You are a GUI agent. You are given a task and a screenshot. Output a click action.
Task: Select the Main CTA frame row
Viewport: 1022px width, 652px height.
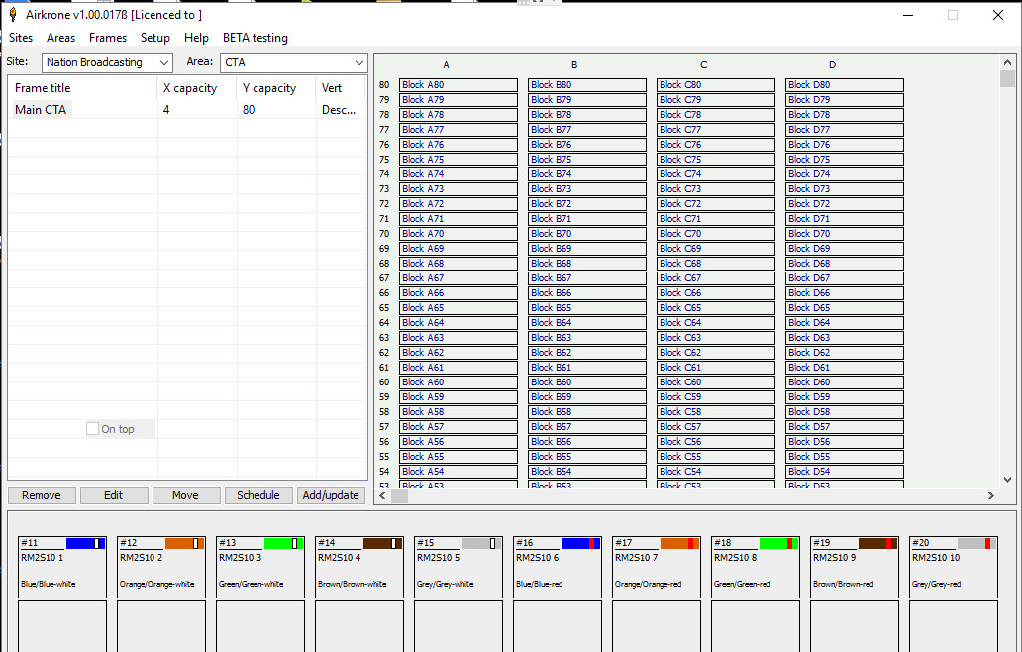pyautogui.click(x=42, y=110)
